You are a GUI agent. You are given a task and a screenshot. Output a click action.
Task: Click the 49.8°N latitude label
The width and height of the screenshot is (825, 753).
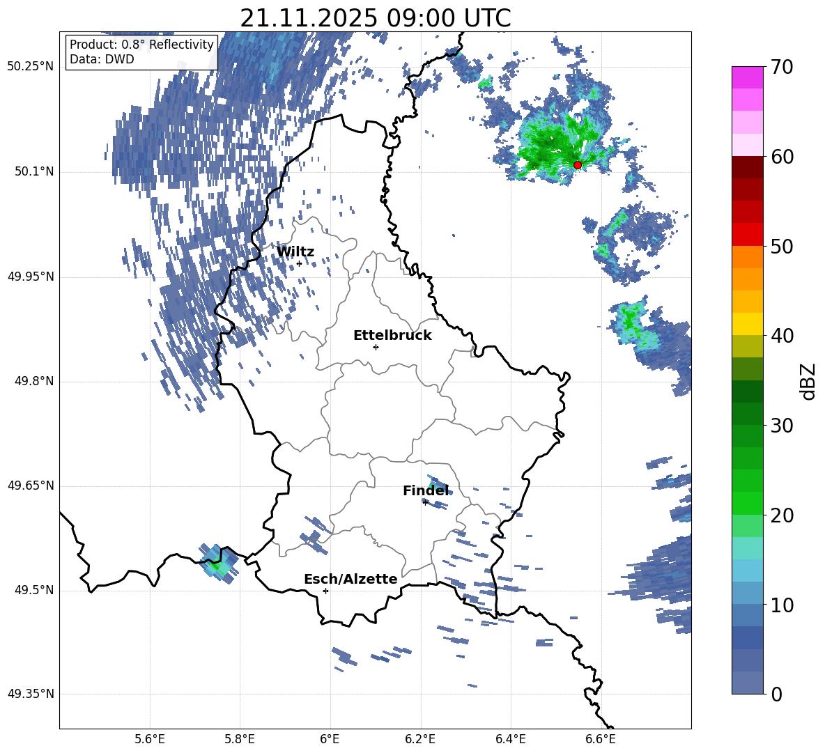(x=34, y=381)
